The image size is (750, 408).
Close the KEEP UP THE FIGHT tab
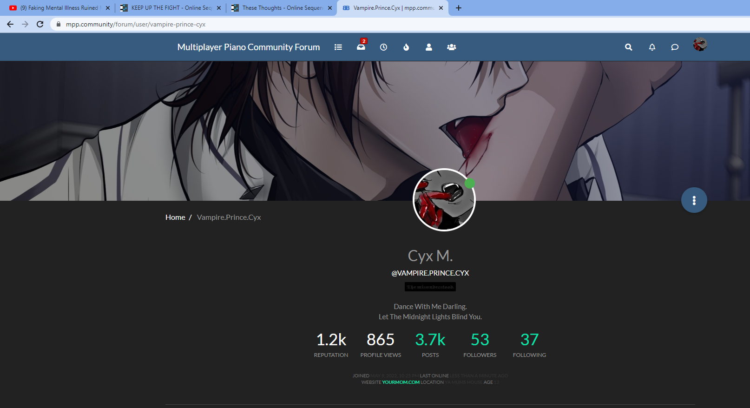[x=219, y=8]
